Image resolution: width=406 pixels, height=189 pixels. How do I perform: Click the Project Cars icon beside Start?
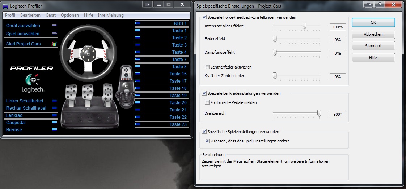54,44
